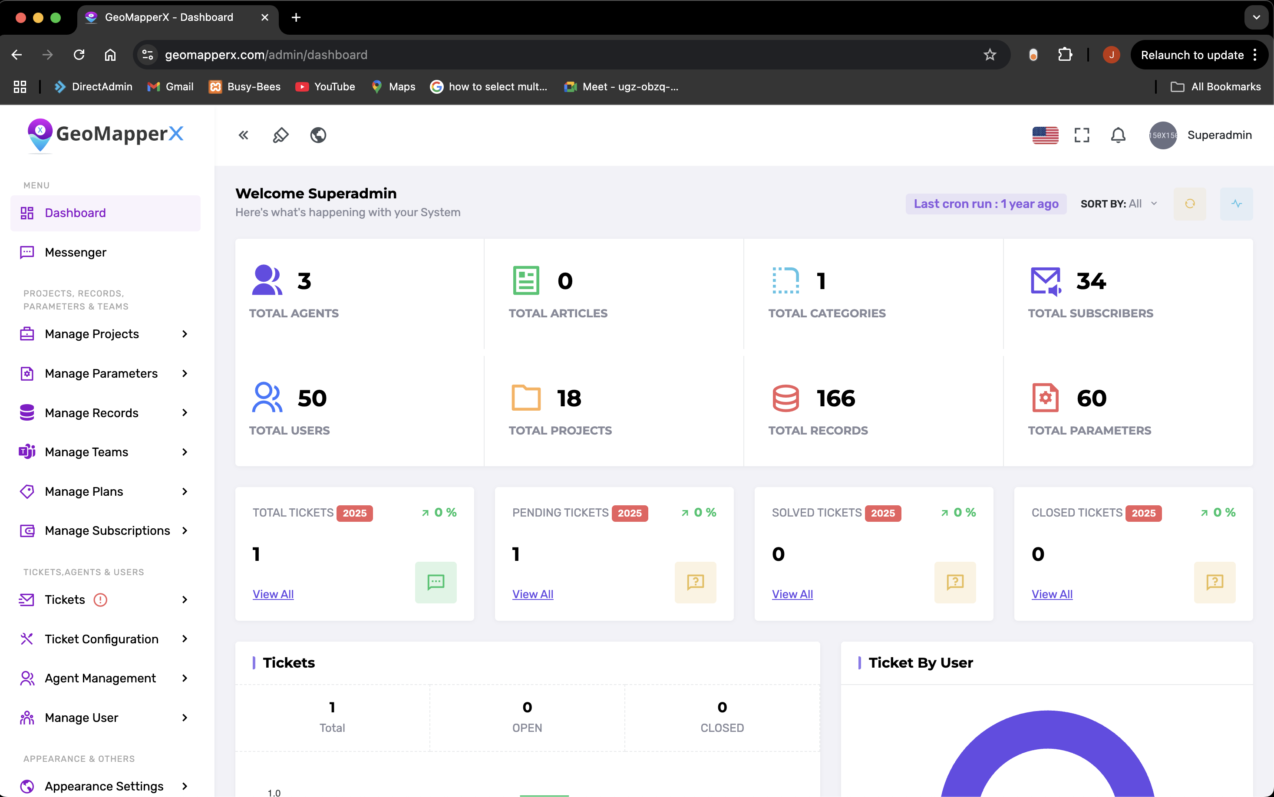Open the DirectAdmin bookmark
This screenshot has height=797, width=1274.
(x=93, y=86)
